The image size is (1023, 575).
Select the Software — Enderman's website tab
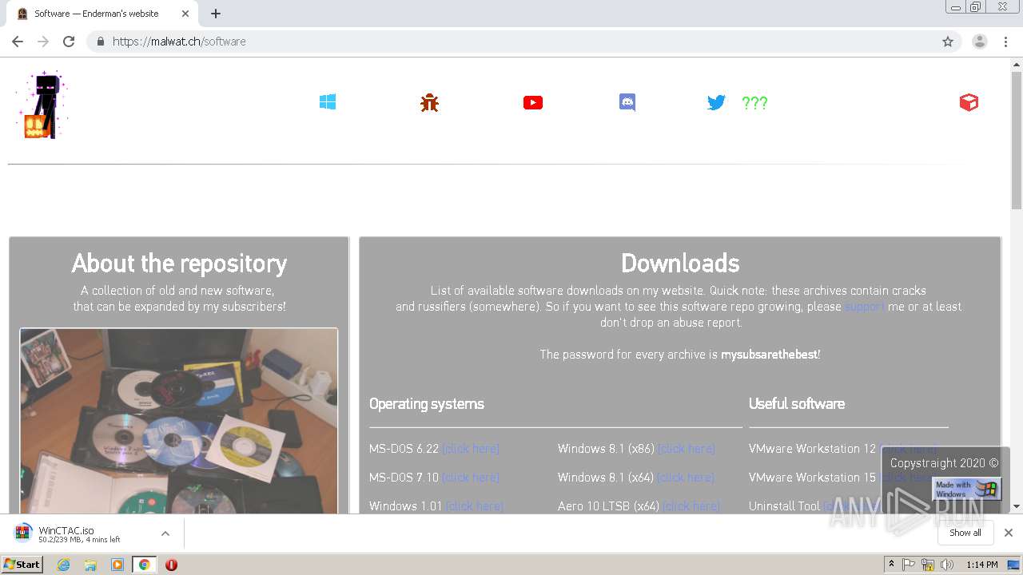pos(103,14)
